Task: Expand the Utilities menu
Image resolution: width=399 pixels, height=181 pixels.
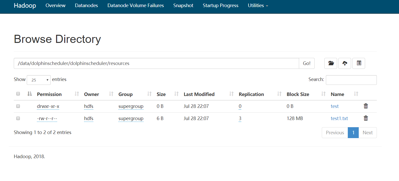Action: pos(258,6)
